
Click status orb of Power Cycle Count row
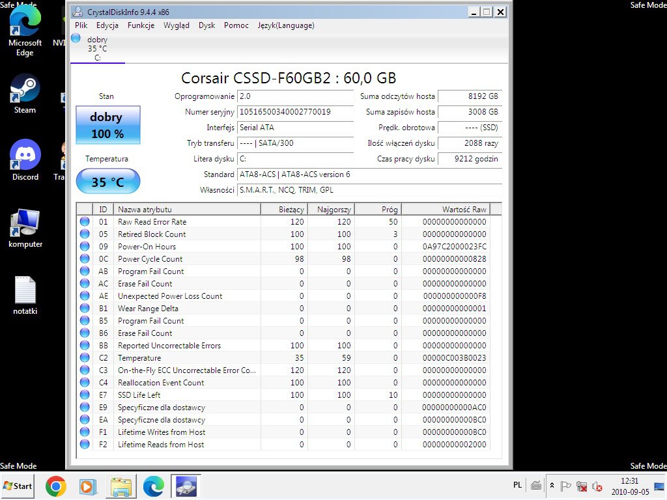pyautogui.click(x=85, y=258)
